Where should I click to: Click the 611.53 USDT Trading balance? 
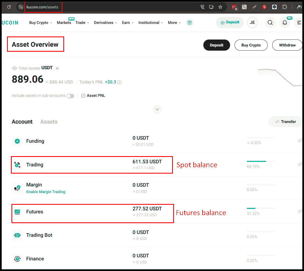(147, 162)
